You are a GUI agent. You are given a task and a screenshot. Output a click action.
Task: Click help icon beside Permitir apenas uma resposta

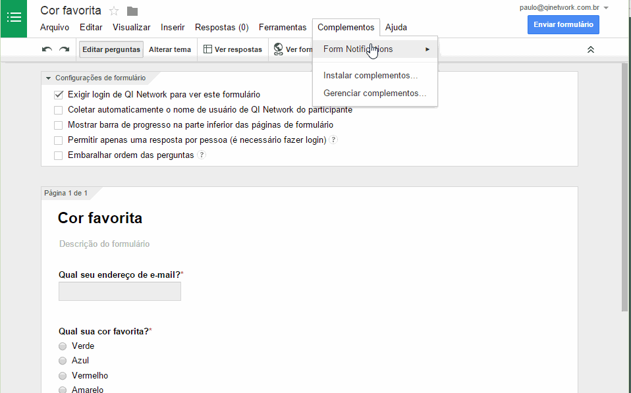point(333,140)
